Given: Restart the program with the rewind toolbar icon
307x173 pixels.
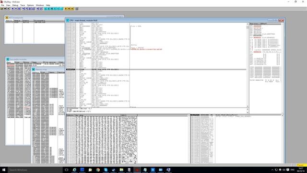Looking at the screenshot, I should point(5,9).
